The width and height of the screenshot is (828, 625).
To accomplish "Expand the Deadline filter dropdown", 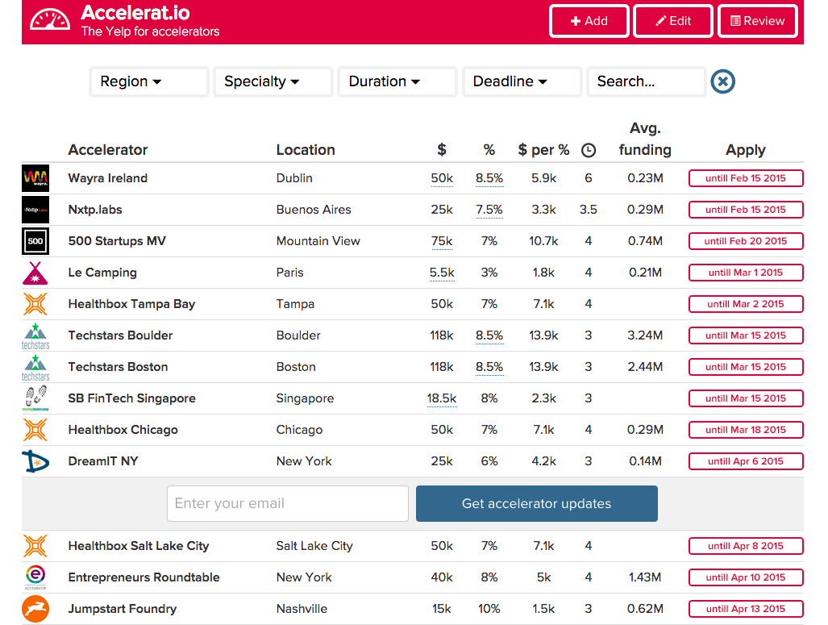I will [522, 81].
